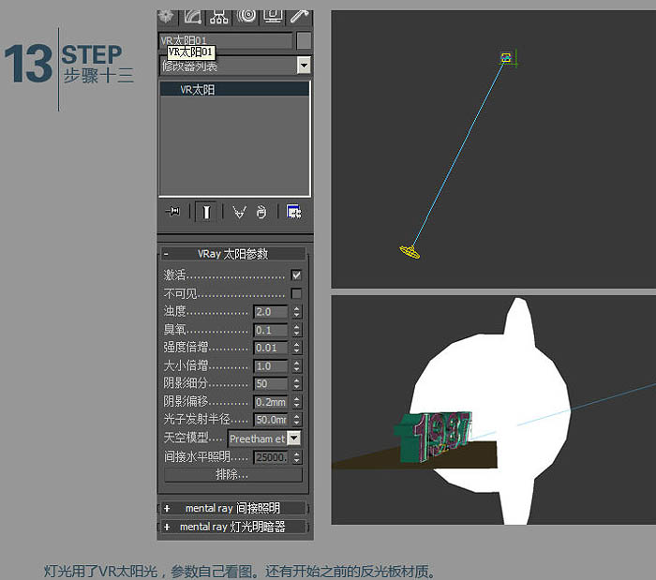Click the 臭氧 value field
Viewport: 656px width, 580px height.
(x=270, y=330)
